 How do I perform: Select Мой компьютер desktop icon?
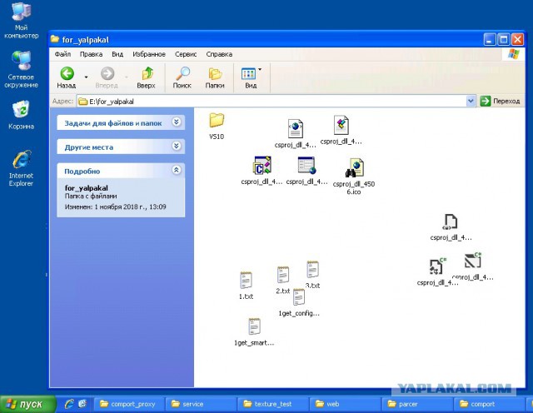(21, 20)
